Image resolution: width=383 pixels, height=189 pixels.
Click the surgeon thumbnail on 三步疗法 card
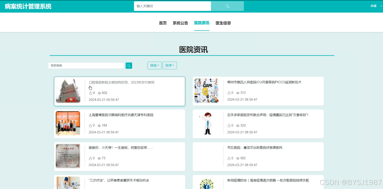(x=68, y=183)
